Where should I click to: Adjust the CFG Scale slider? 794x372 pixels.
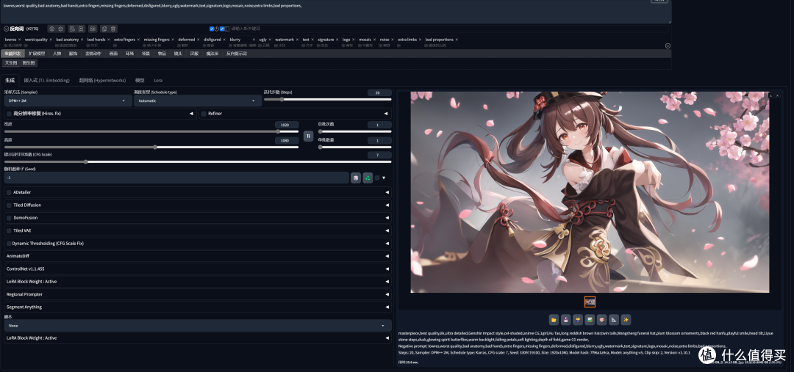pos(198,161)
